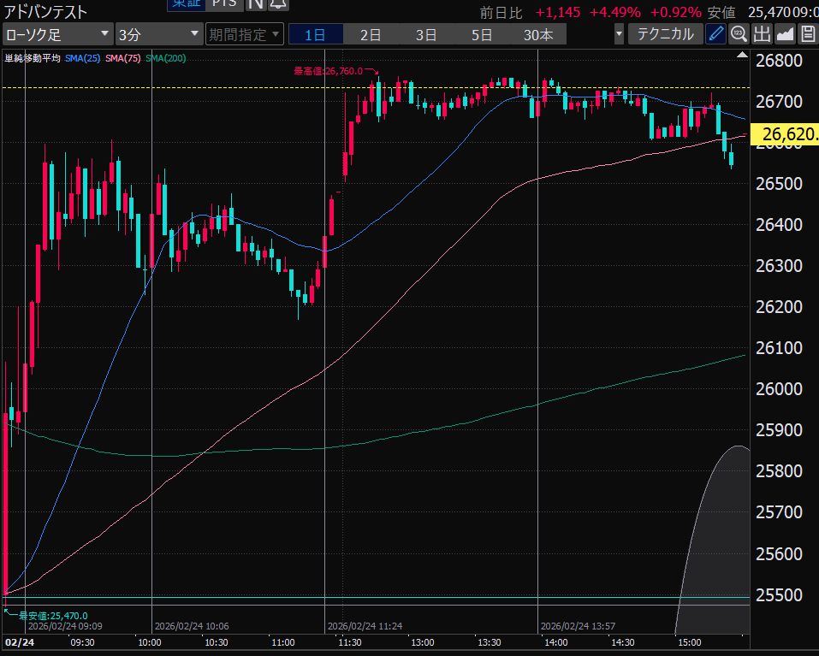Toggle the pencil drawing tool
This screenshot has width=819, height=656.
715,35
